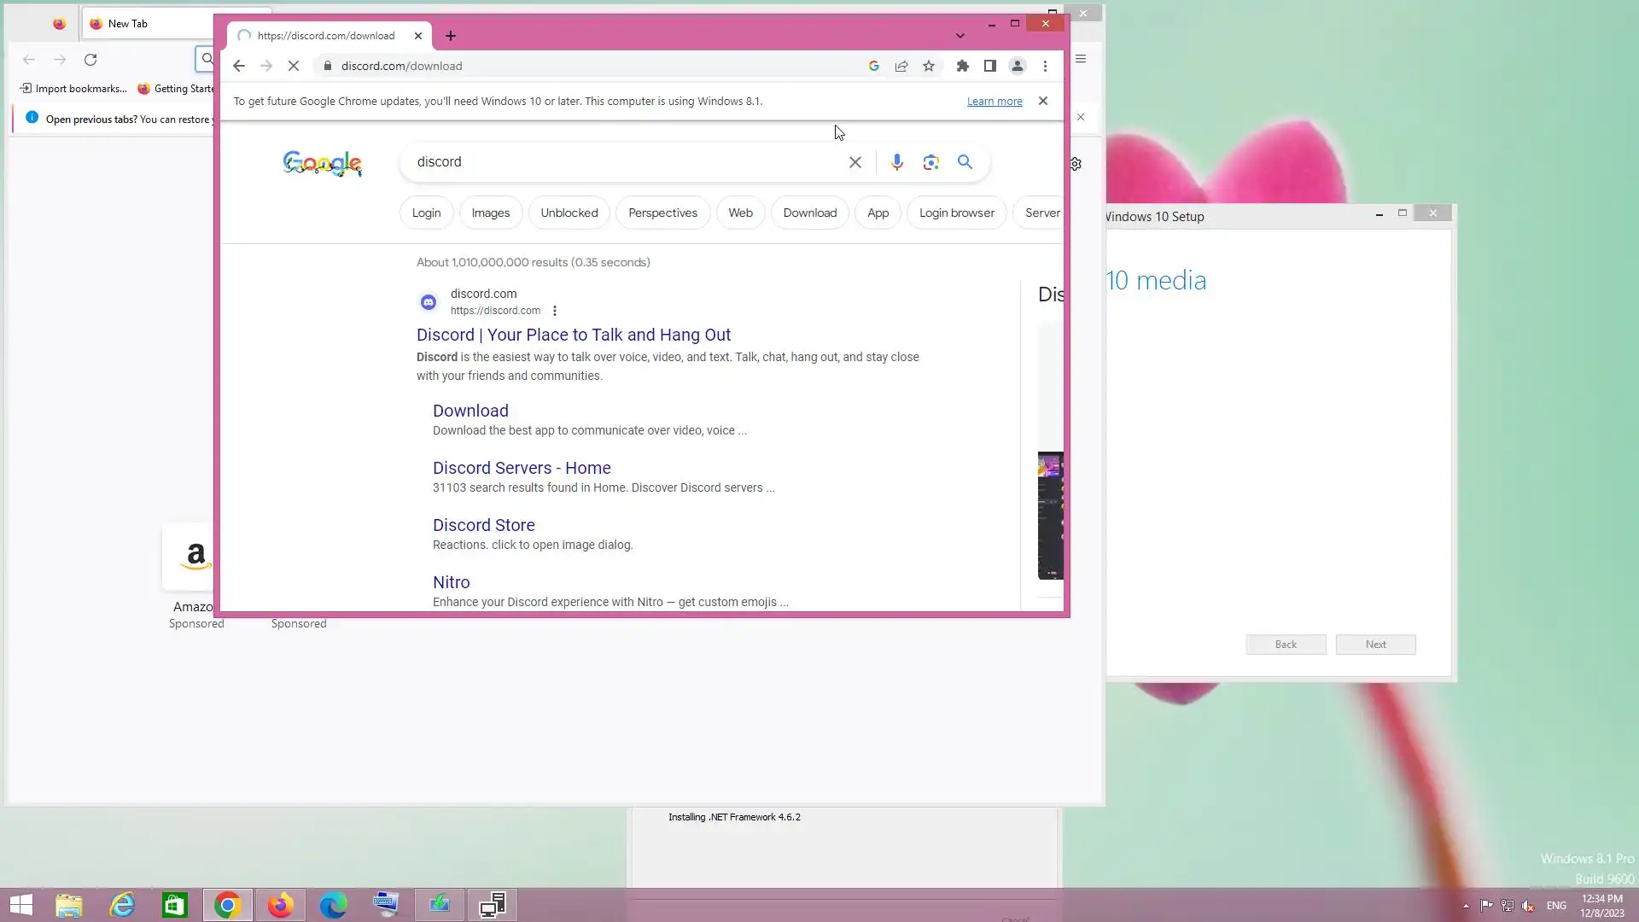Dismiss the Chrome update notification bar

(1043, 101)
